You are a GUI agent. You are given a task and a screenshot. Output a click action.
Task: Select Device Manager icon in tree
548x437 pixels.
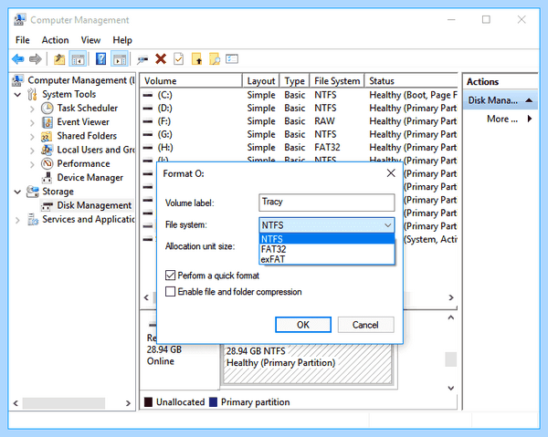point(47,178)
